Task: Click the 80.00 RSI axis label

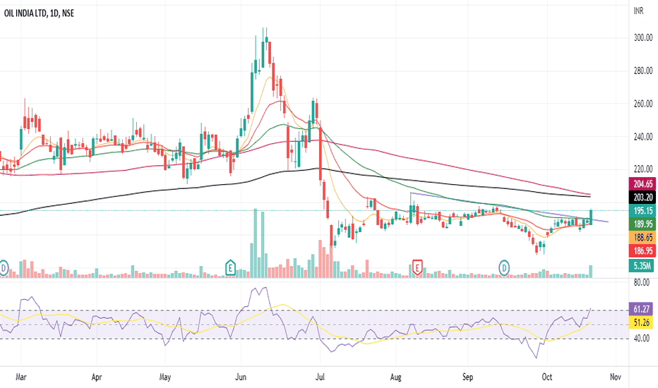Action: [x=641, y=283]
